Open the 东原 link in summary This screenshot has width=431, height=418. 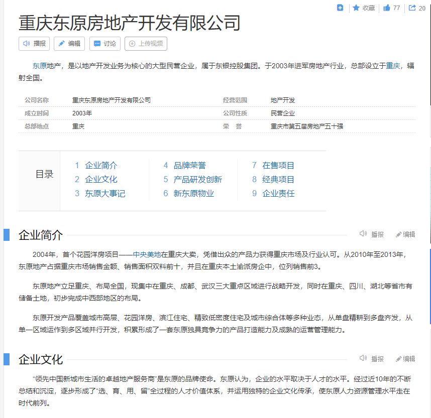40,66
